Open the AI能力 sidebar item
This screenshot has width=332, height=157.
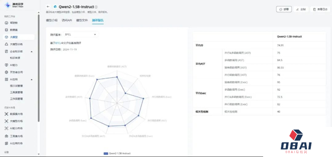[13, 65]
